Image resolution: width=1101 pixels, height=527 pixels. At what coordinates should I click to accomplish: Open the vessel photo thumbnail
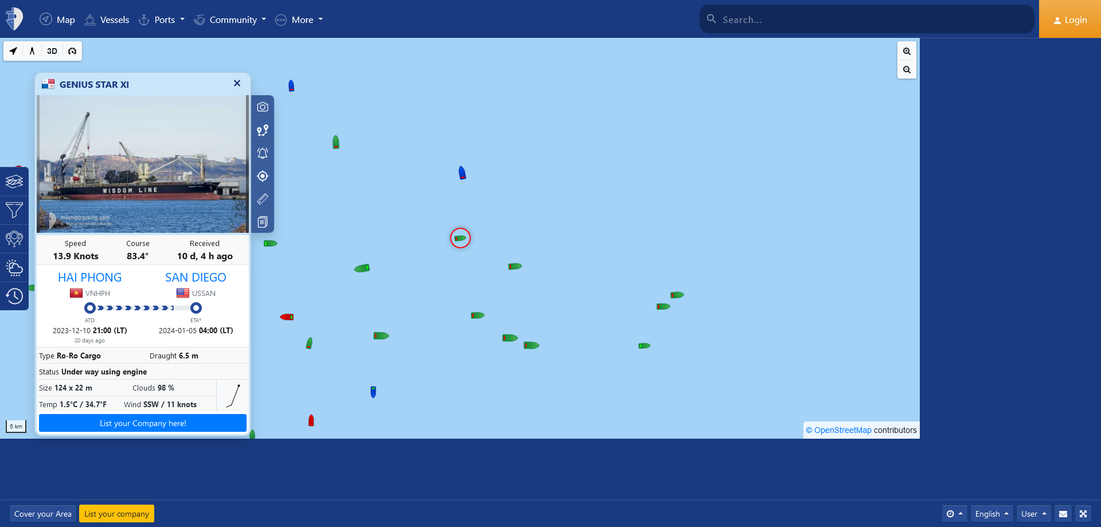point(143,164)
